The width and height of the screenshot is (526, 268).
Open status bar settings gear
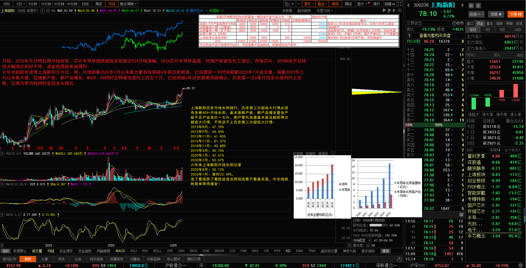[520, 265]
